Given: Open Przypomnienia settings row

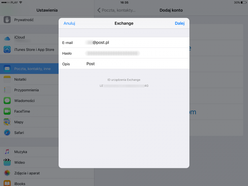Looking at the screenshot, I should click(x=29, y=90).
